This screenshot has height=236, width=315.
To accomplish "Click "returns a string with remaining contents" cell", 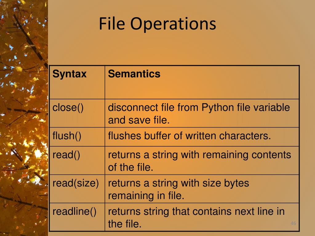I will click(202, 160).
